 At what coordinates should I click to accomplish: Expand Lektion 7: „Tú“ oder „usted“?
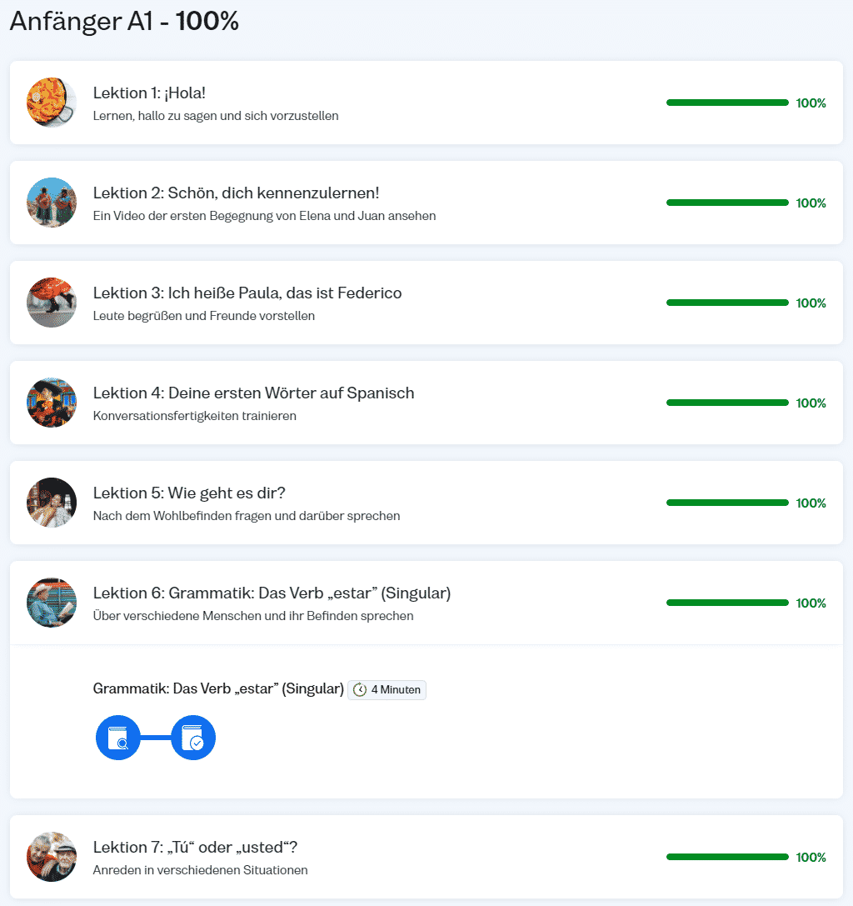tap(195, 848)
